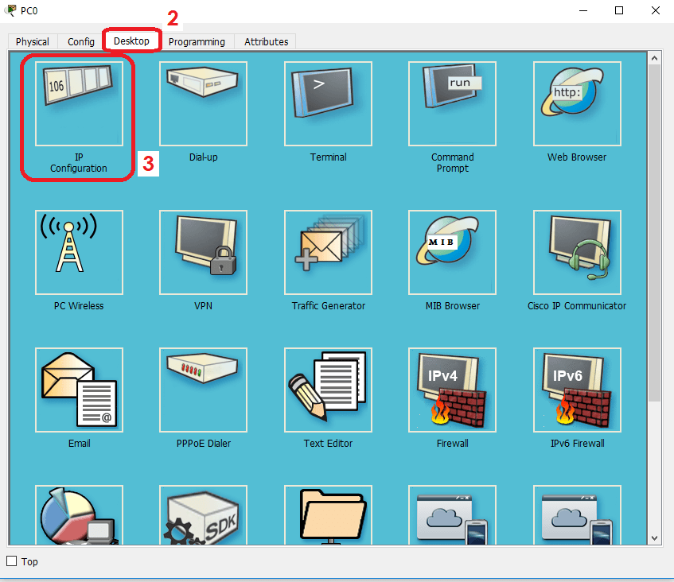The width and height of the screenshot is (674, 582).
Task: Open the Dial-up app
Action: tap(204, 104)
